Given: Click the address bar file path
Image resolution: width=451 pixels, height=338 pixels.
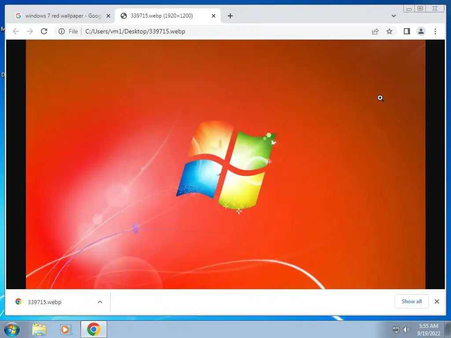Looking at the screenshot, I should [135, 31].
